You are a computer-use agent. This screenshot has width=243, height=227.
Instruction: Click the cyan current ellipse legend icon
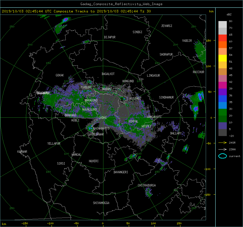tap(222, 156)
